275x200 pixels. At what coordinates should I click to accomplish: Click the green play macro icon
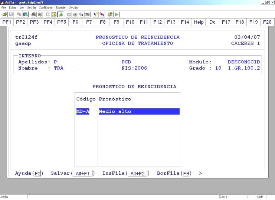click(x=117, y=14)
